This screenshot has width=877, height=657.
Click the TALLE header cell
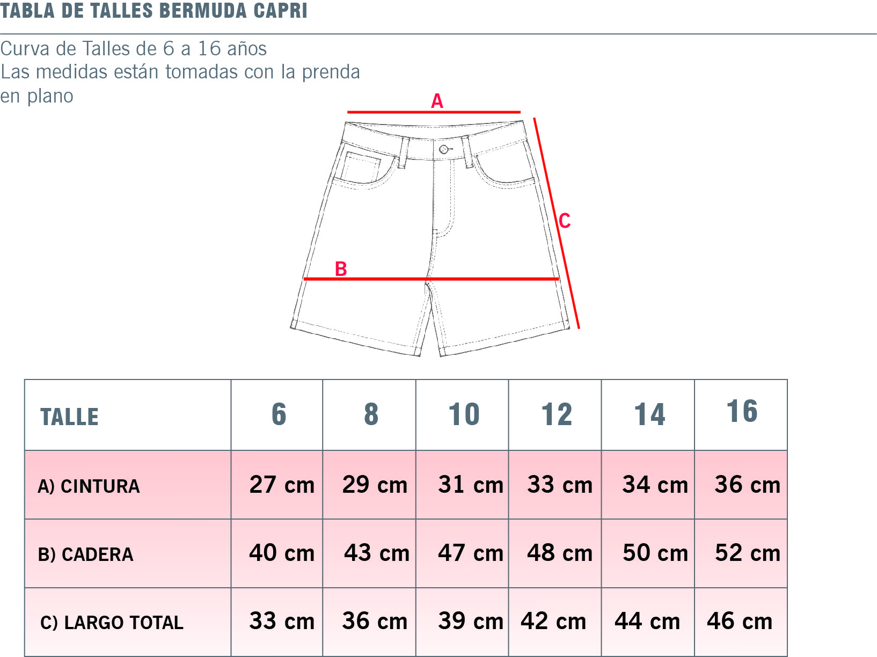(x=128, y=415)
